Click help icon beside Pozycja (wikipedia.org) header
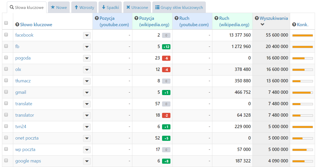The width and height of the screenshot is (317, 167). [136, 18]
